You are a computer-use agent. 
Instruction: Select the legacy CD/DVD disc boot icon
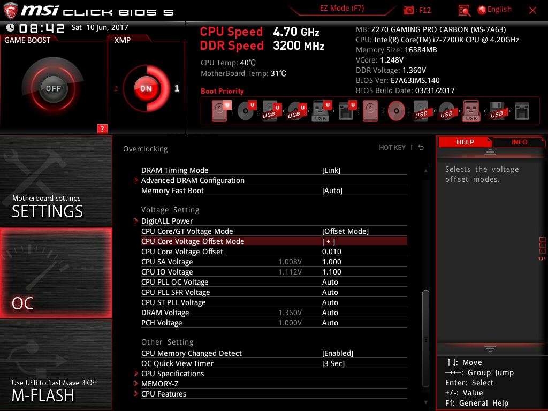coord(396,111)
